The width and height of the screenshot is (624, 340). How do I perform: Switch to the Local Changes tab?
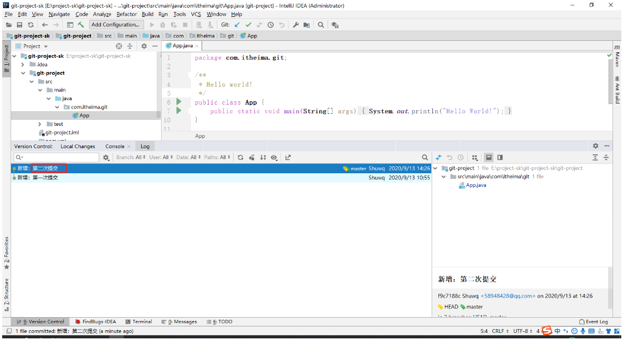tap(78, 146)
